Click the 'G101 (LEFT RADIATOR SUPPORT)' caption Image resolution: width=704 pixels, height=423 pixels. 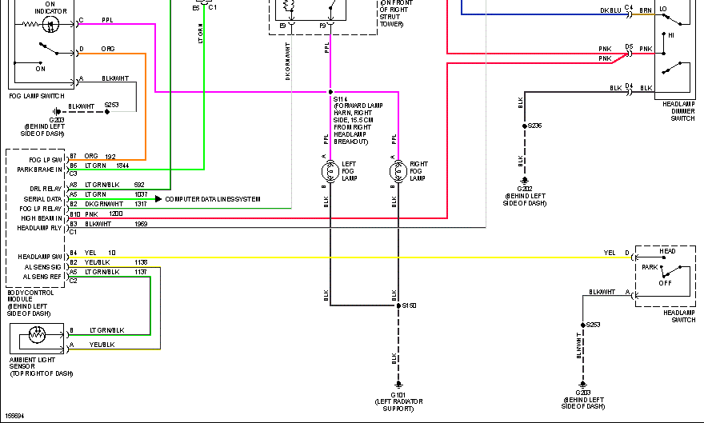(398, 402)
